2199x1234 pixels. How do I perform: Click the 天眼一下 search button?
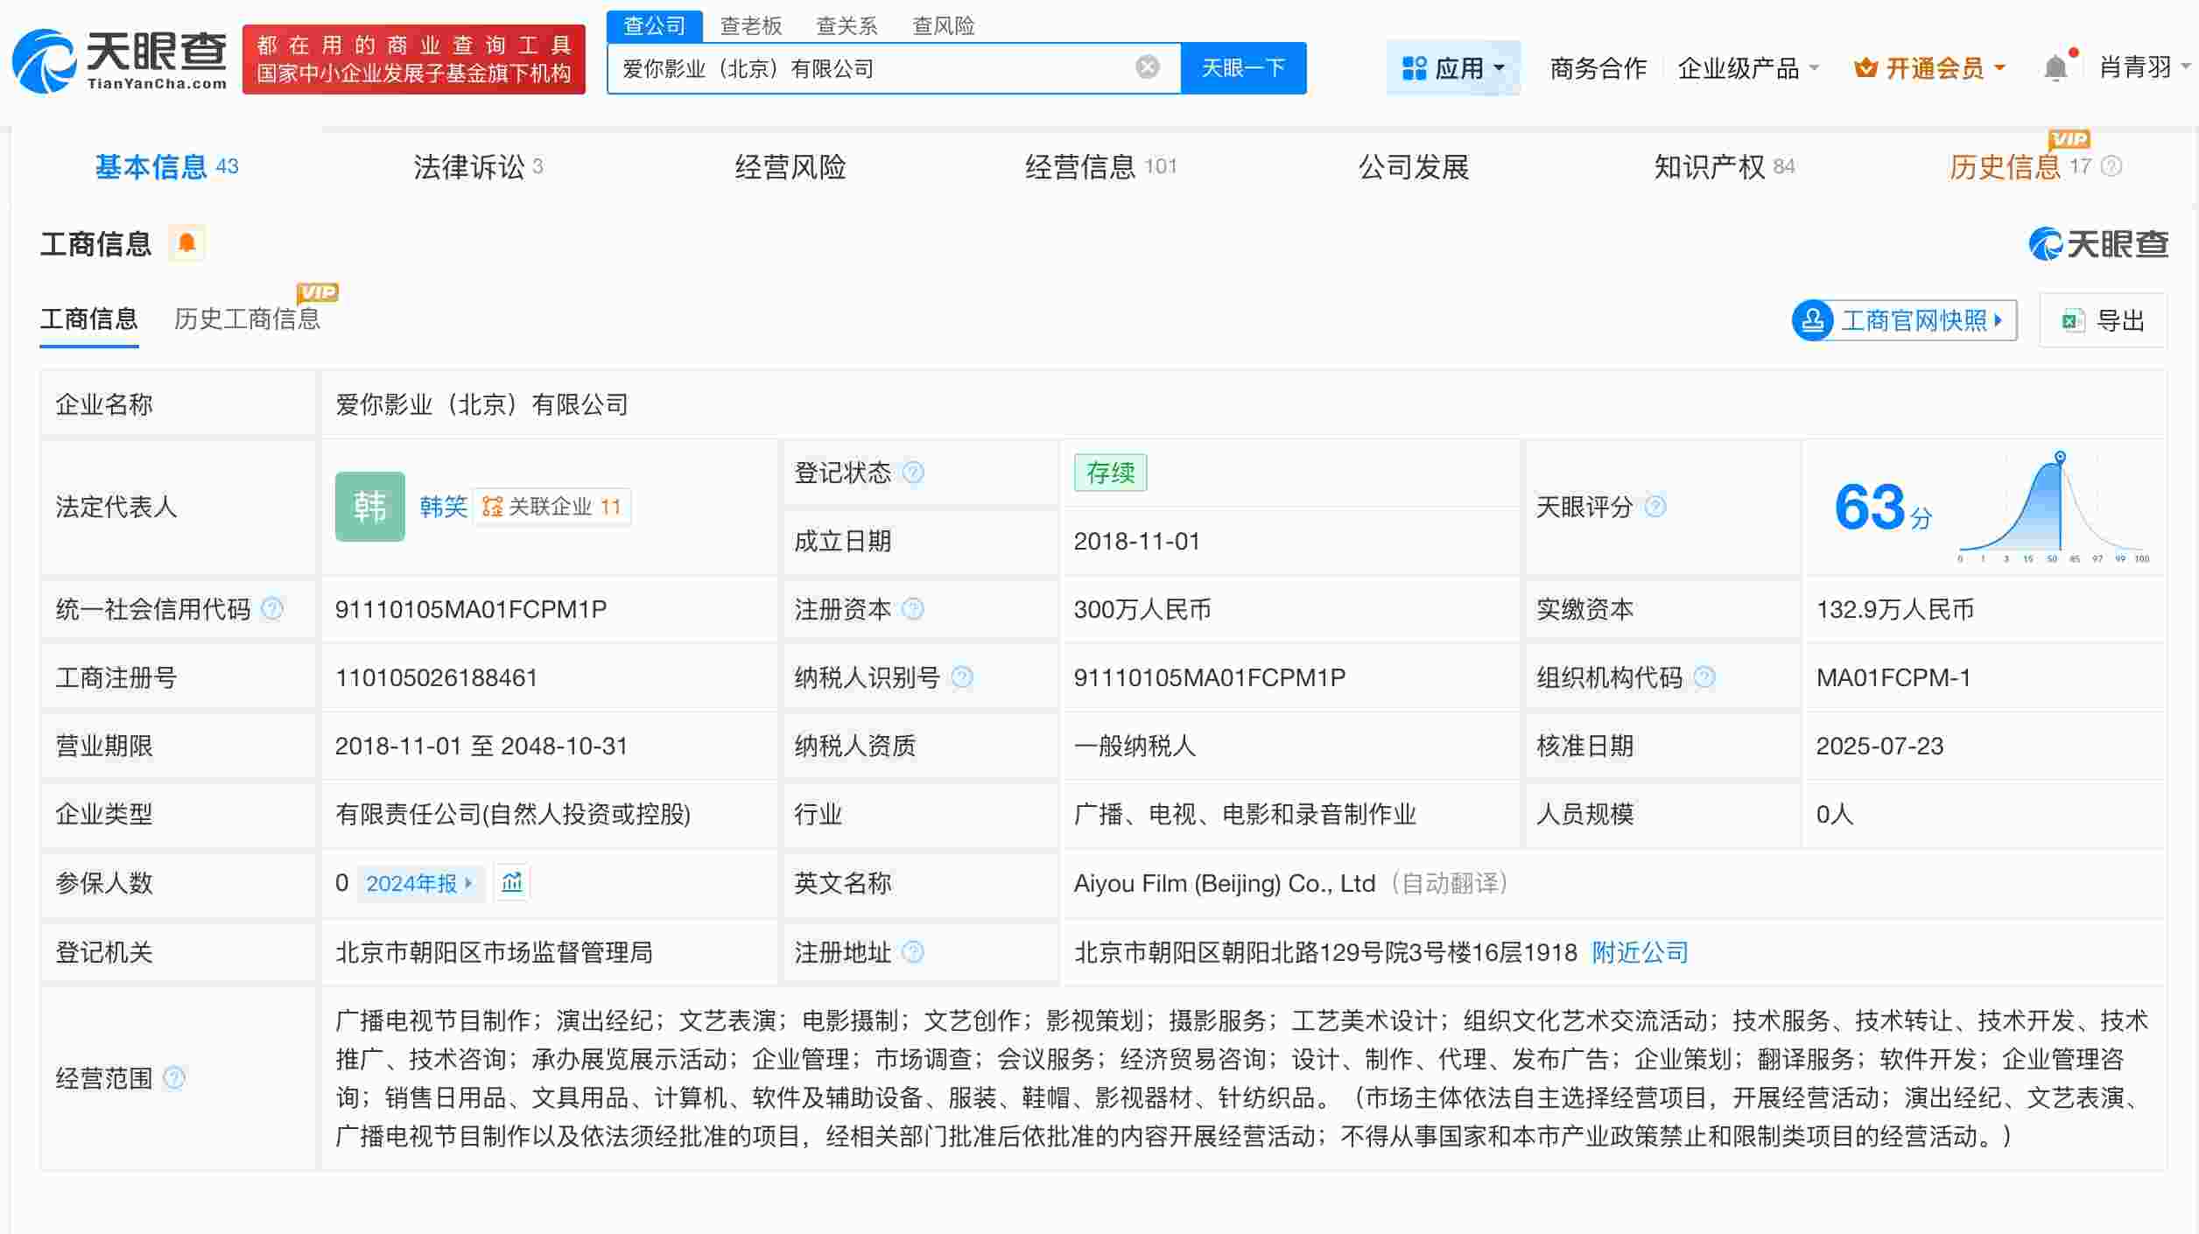click(x=1243, y=67)
